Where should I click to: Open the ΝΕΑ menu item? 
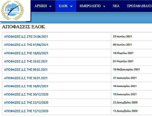[116, 6]
